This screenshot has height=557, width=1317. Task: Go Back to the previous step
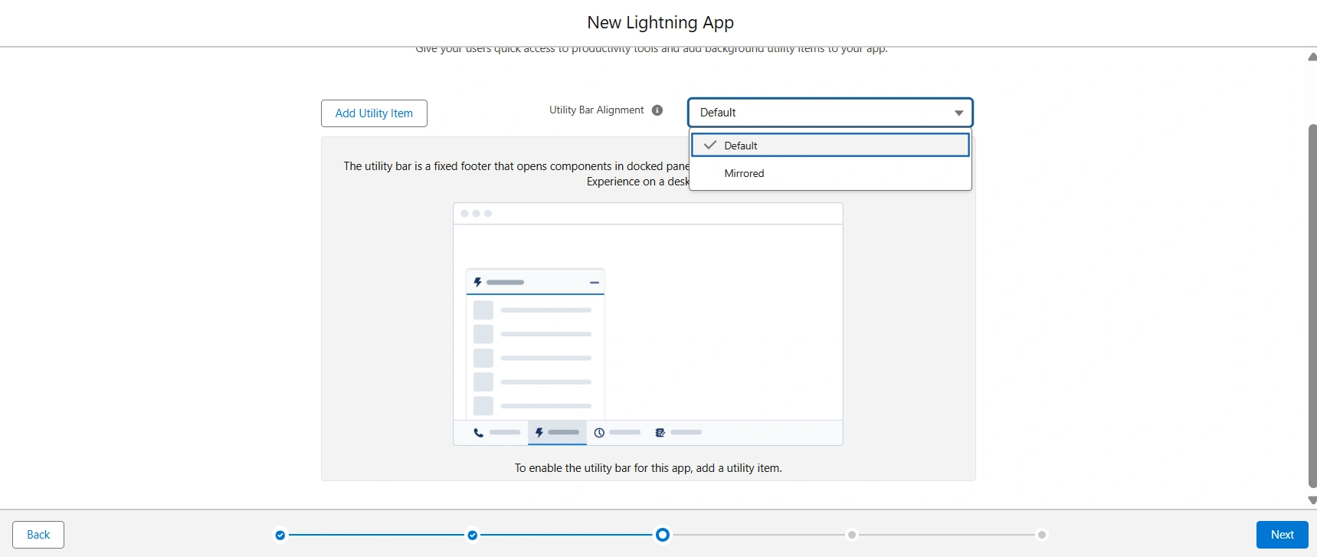[38, 535]
